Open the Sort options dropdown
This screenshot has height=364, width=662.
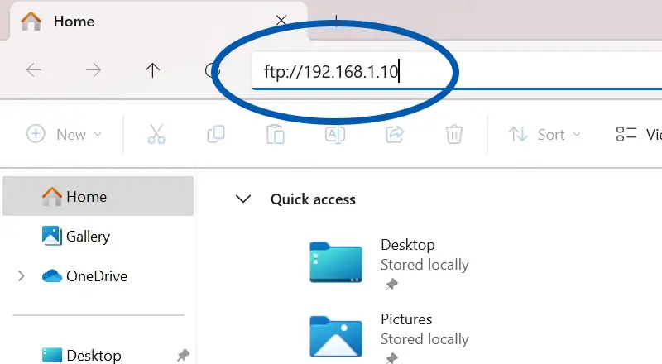(544, 134)
